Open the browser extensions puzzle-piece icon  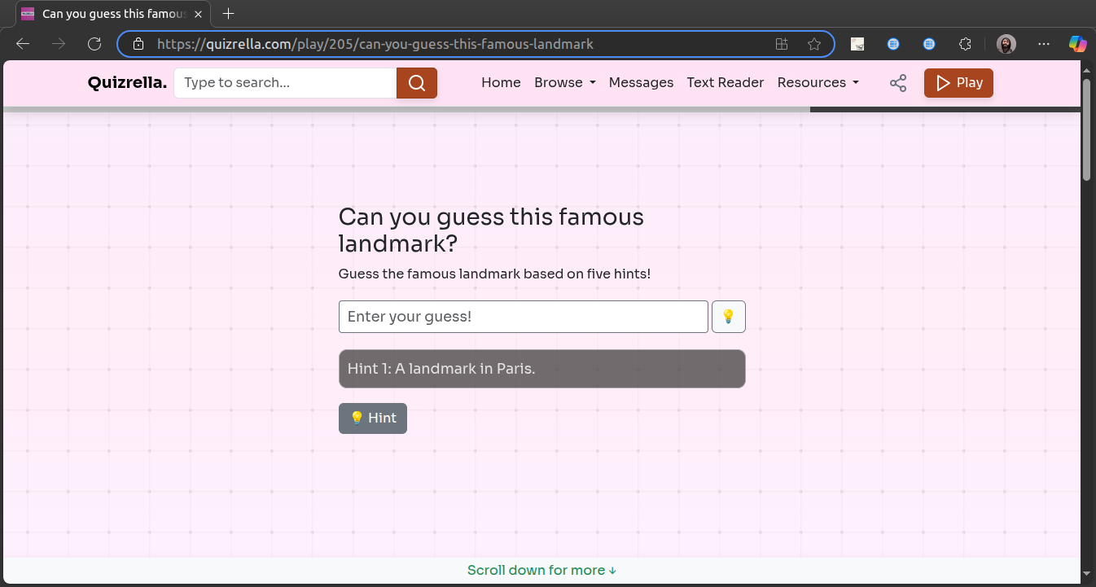964,44
